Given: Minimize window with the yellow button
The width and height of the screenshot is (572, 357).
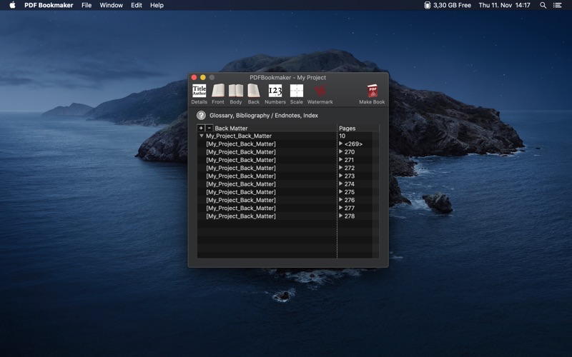Looking at the screenshot, I should coord(203,77).
